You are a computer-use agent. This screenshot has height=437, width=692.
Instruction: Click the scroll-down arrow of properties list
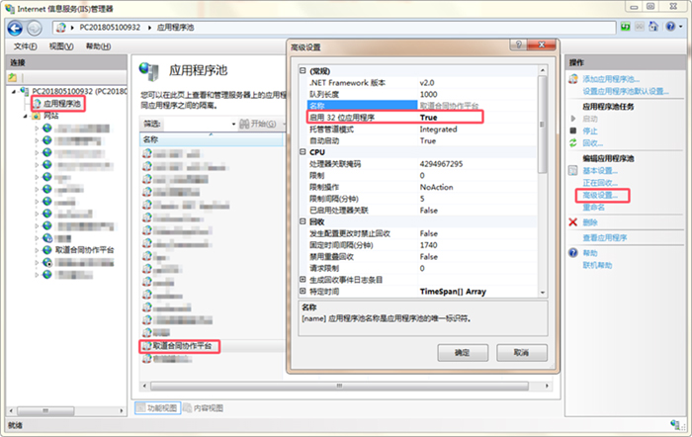coord(543,293)
